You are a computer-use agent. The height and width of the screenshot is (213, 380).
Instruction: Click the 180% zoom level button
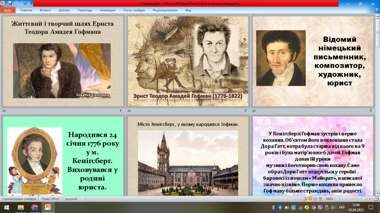[x=329, y=199]
